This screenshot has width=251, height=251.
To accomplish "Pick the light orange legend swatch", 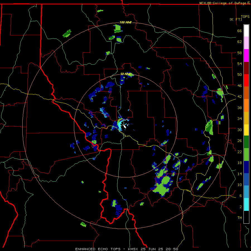I will [246, 105].
